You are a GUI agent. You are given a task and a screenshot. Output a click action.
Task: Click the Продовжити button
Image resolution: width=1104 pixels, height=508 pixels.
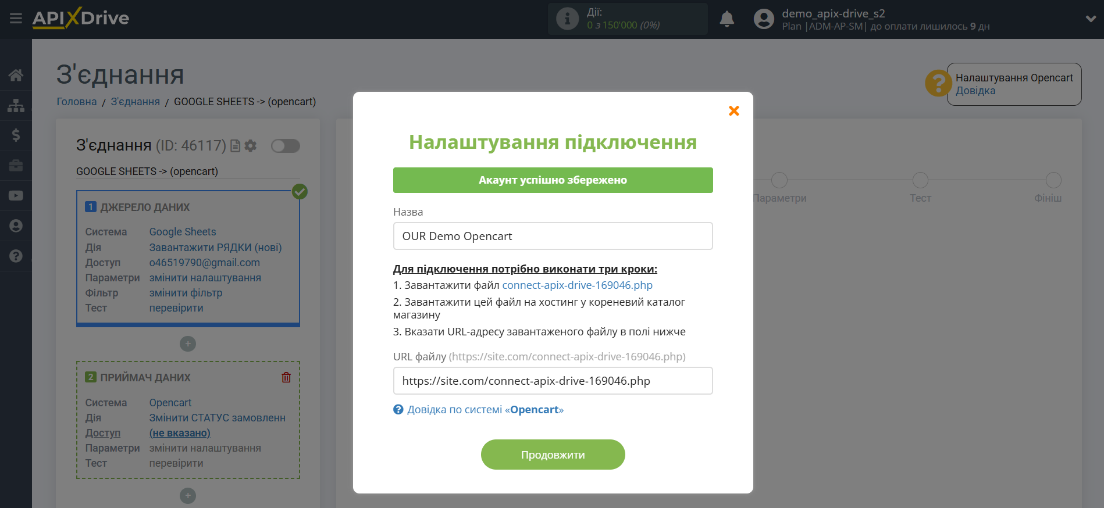553,455
